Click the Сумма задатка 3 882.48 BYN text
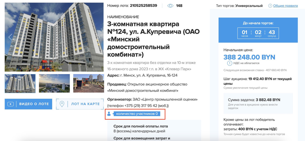This screenshot has height=141, width=305. 254,100
